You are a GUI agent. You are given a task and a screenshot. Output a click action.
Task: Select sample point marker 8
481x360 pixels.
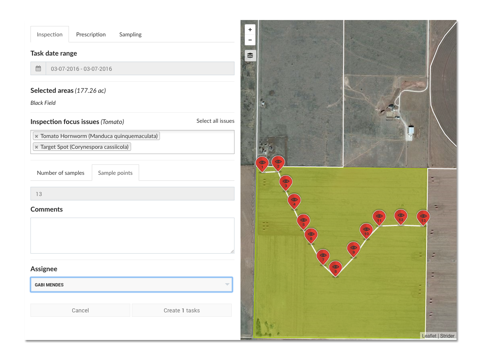[x=335, y=269]
